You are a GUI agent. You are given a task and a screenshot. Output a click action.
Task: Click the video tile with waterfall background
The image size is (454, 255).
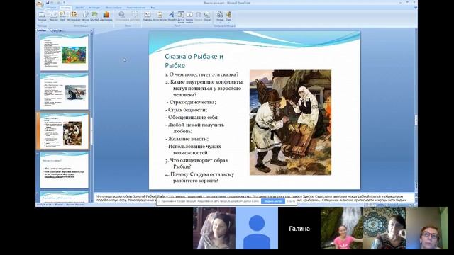[342, 228]
